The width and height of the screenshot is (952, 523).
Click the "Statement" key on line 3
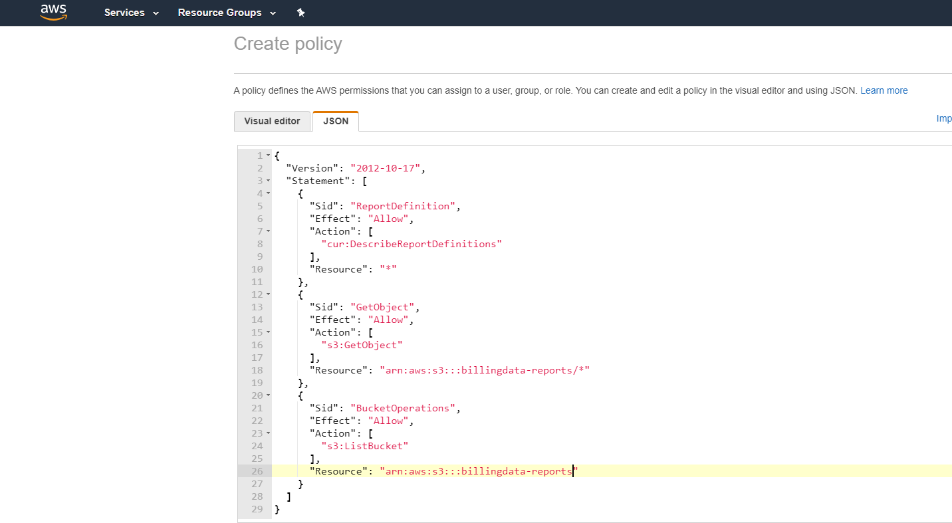pyautogui.click(x=318, y=181)
